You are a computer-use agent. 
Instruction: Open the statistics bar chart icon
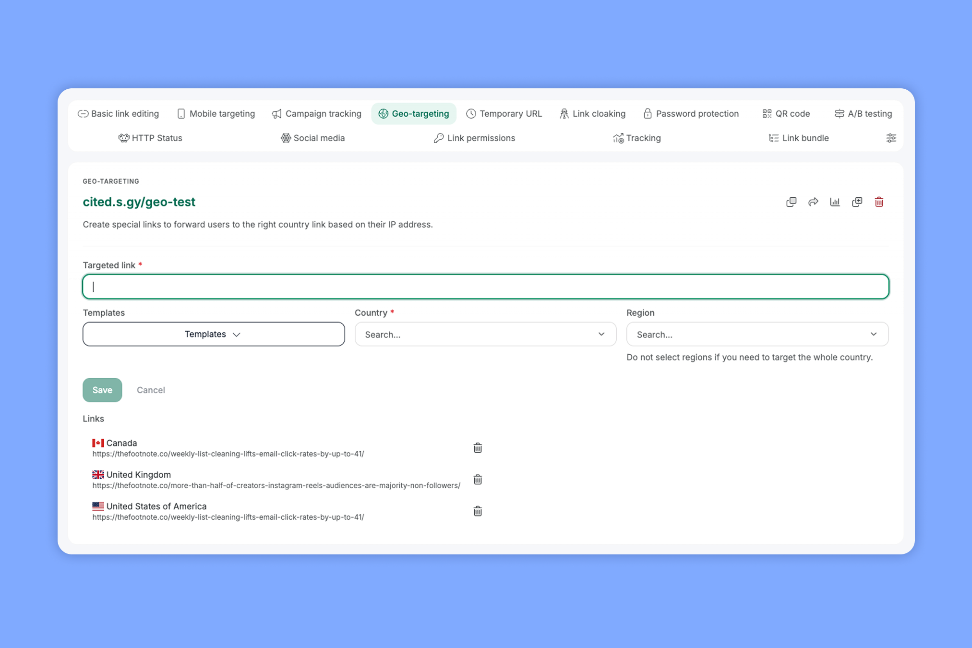(x=835, y=202)
